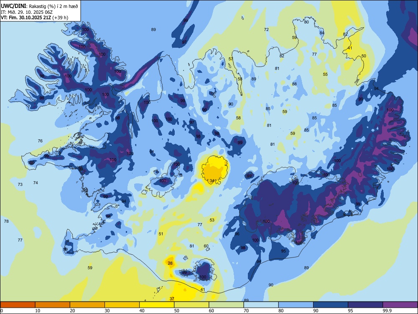418x314 pixels.
Task: Click the 99.9 label on the color scale
Action: pyautogui.click(x=387, y=311)
